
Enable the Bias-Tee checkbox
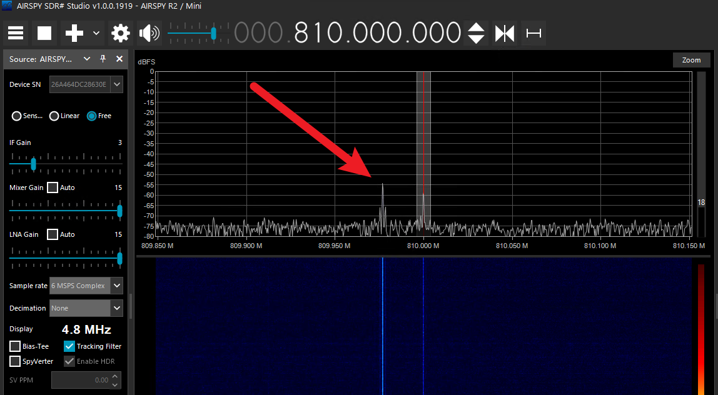click(15, 346)
